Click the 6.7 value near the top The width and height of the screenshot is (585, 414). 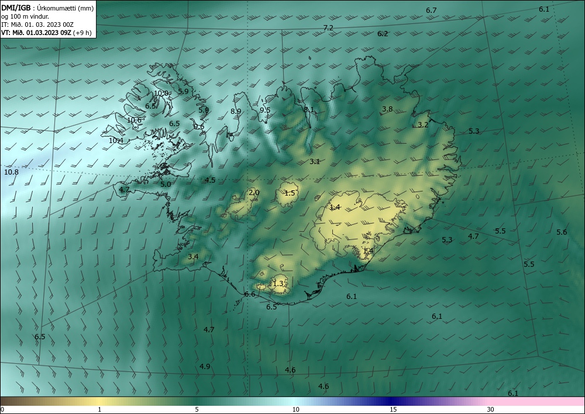click(x=431, y=11)
